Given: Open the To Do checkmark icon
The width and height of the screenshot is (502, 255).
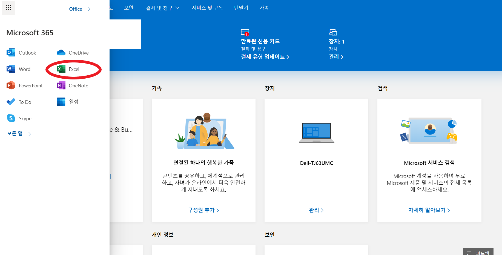Looking at the screenshot, I should tap(11, 102).
